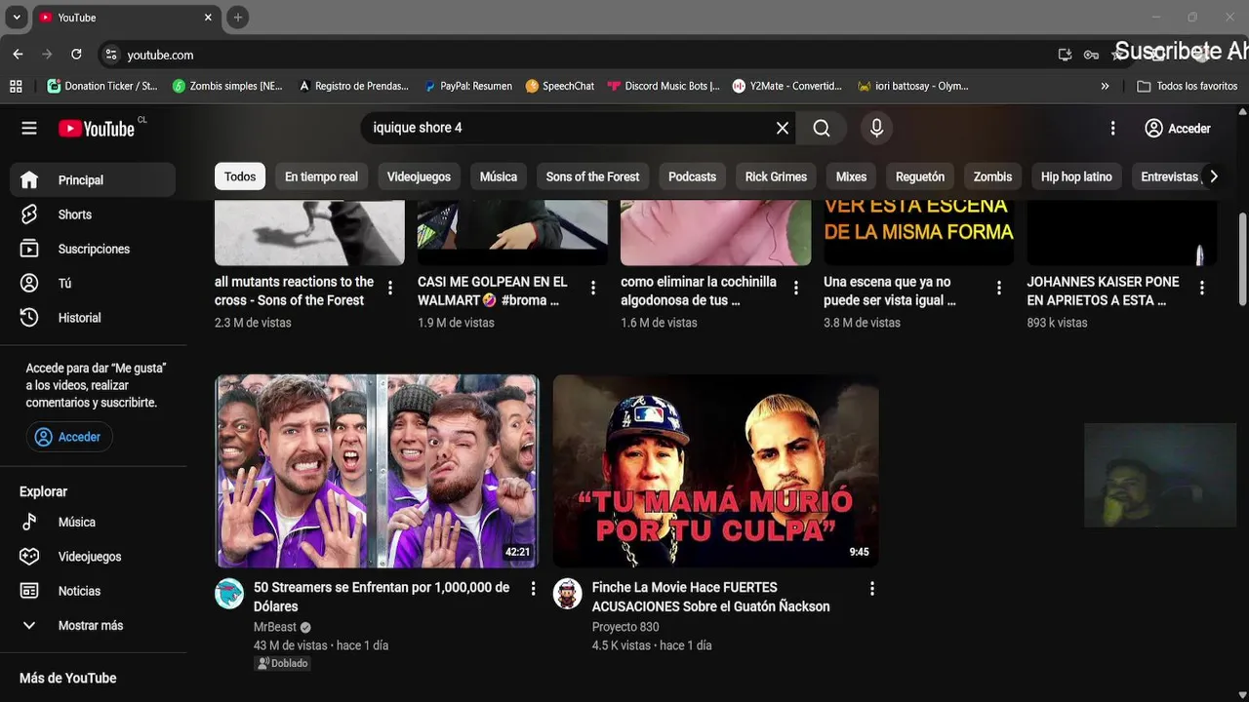The image size is (1249, 702).
Task: Open the settings three-dot menu beside Acceder
Action: click(x=1112, y=128)
